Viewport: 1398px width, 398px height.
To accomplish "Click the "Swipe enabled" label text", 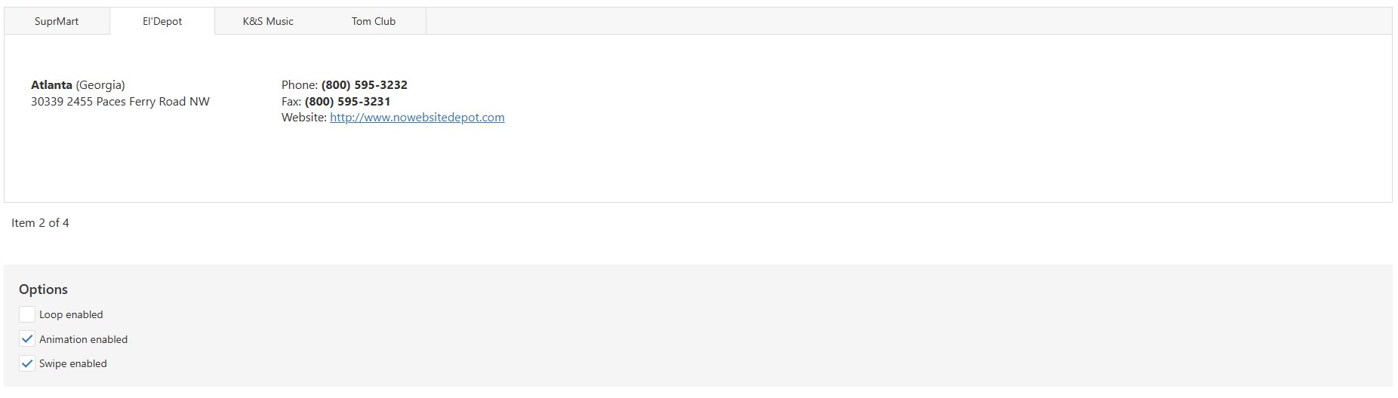I will pyautogui.click(x=73, y=363).
